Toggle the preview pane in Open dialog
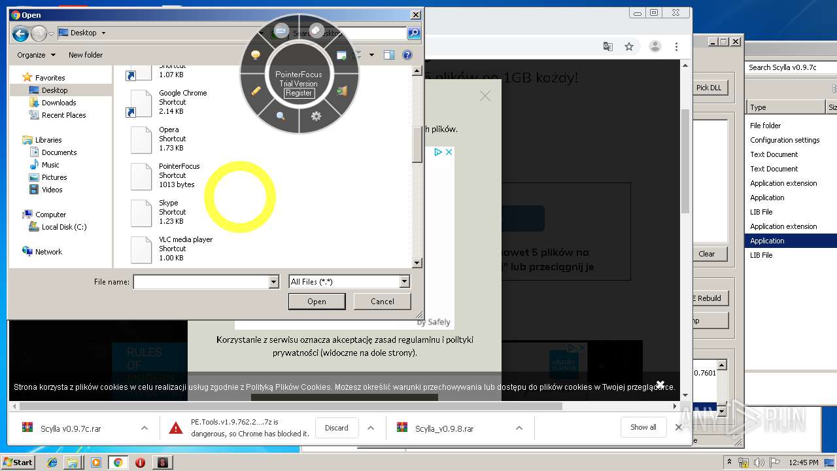Viewport: 837px width, 471px height. 389,55
